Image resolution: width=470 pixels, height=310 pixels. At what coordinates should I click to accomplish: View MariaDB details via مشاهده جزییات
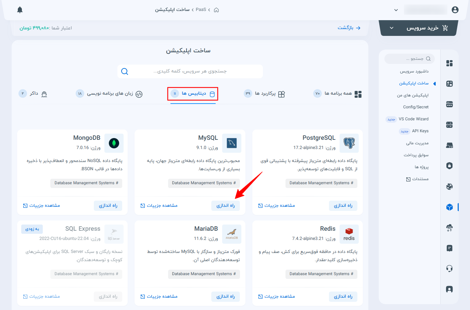pos(159,296)
